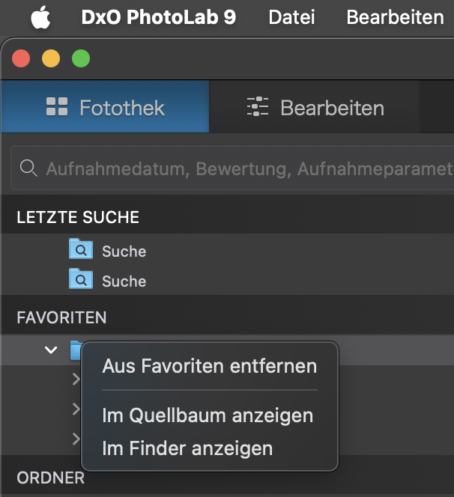Switch to the Bearbeiten tab with sliders icon
Viewport: 454px width, 497px height.
point(315,108)
